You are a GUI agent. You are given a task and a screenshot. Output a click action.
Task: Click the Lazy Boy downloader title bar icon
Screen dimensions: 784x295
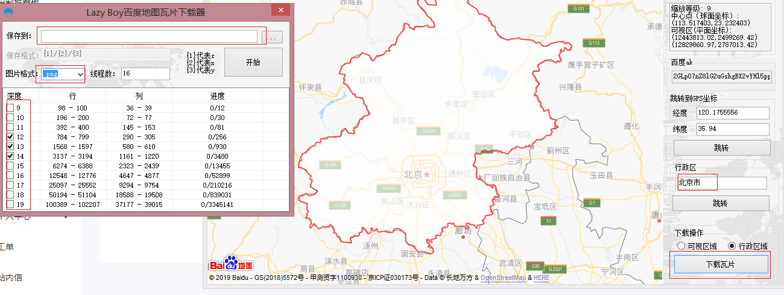pos(9,11)
